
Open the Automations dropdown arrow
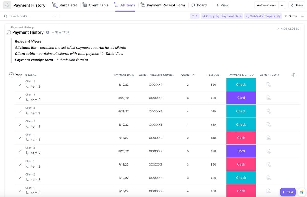tap(282, 5)
